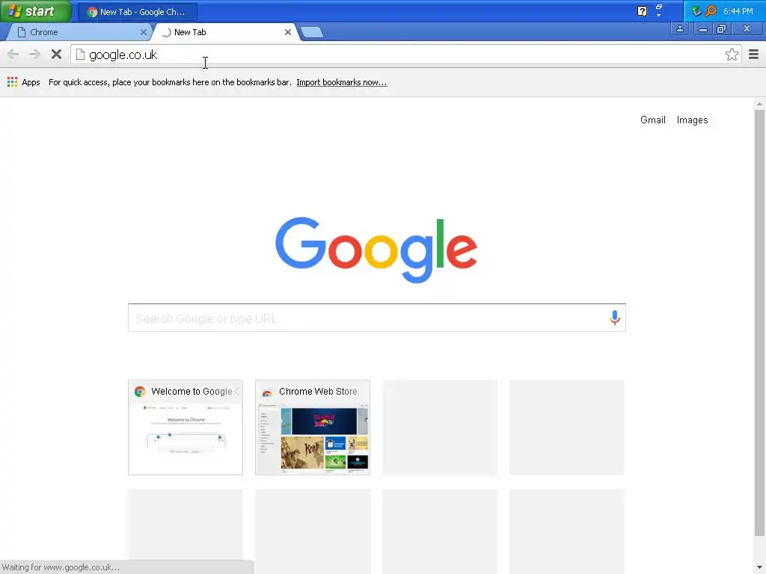Click the Waiting for www.google.co.uk status text
The width and height of the screenshot is (766, 574).
61,567
